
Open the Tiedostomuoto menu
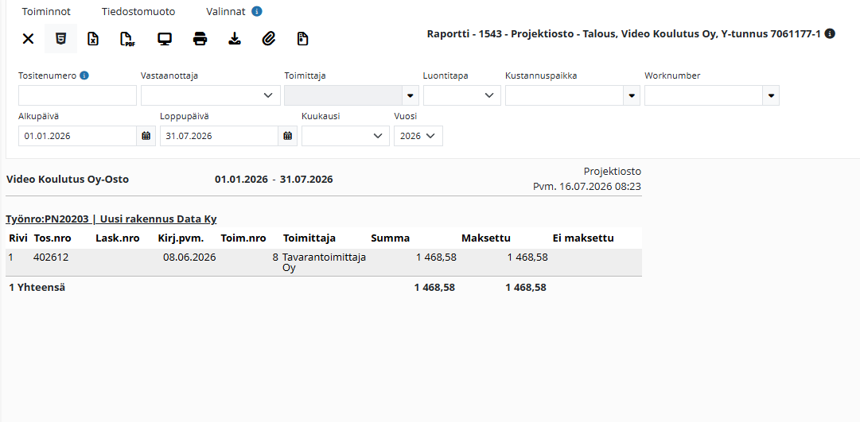pyautogui.click(x=138, y=11)
